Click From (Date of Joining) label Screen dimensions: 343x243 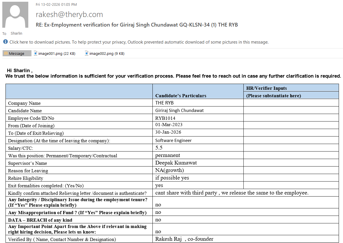tap(31, 126)
